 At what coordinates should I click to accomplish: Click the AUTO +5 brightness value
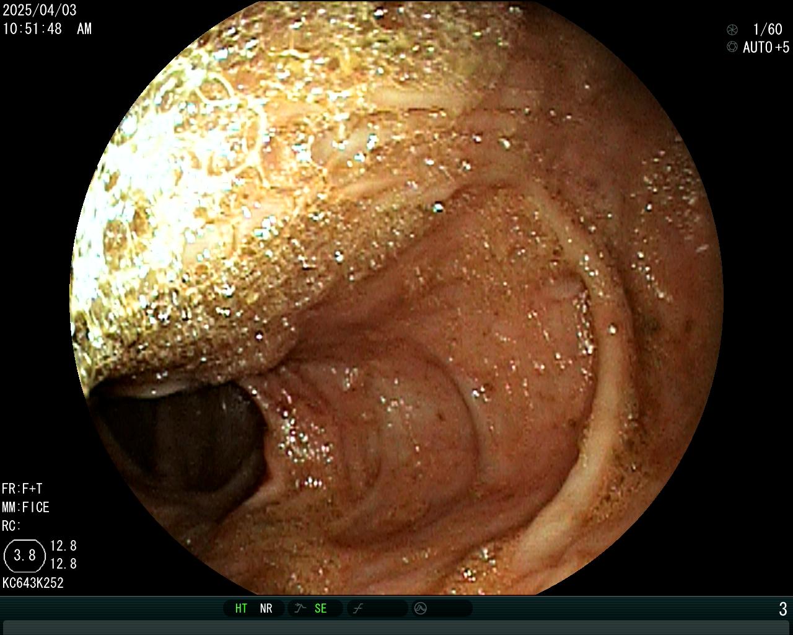click(x=766, y=47)
